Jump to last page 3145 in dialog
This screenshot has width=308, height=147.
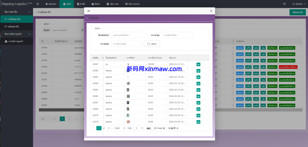117,128
